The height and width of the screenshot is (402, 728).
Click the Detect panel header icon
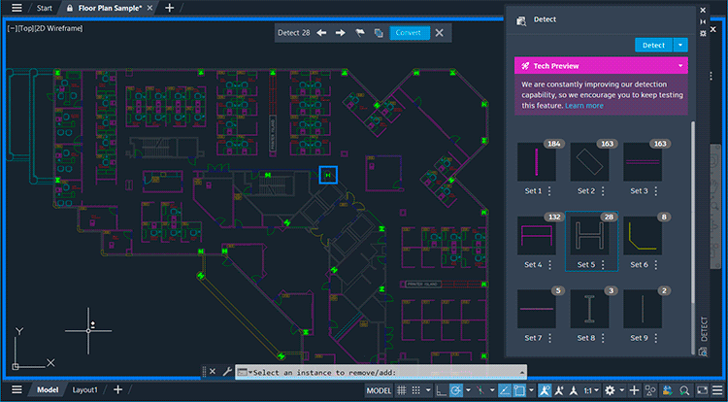tap(521, 20)
